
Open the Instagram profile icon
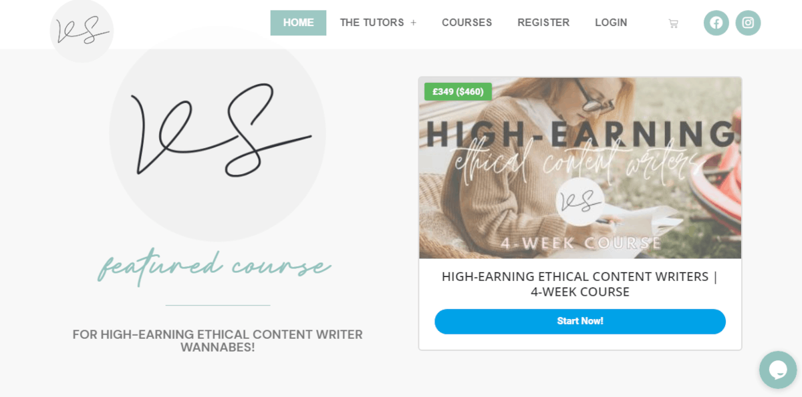[748, 23]
